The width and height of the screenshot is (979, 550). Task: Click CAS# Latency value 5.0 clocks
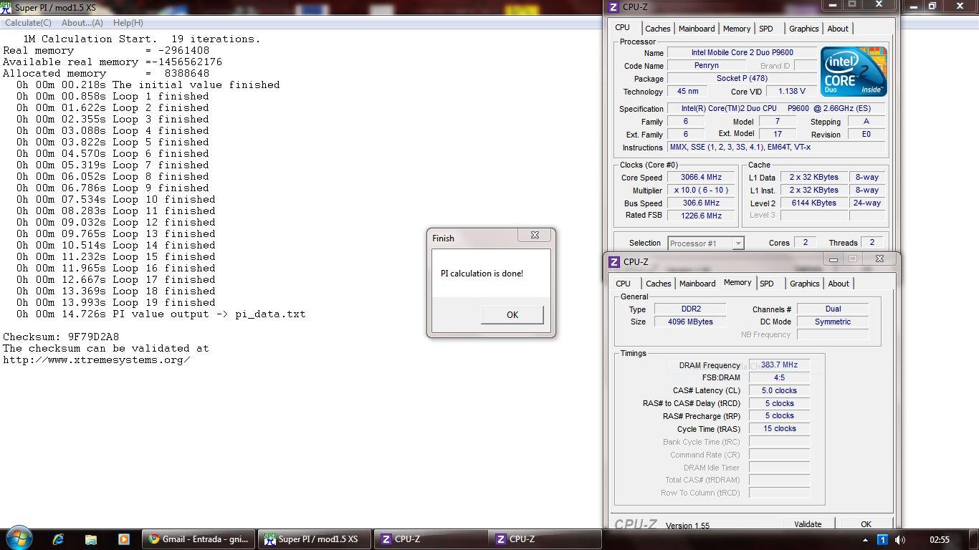[x=779, y=391]
